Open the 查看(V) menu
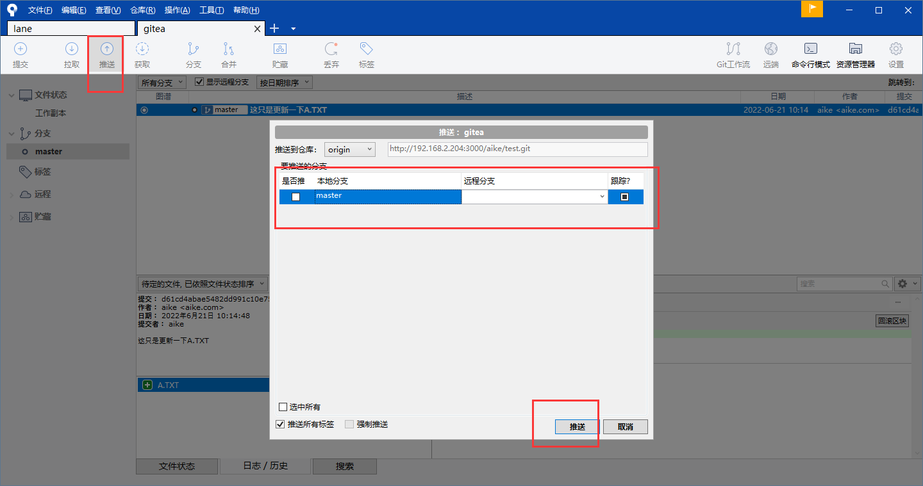 click(x=108, y=10)
